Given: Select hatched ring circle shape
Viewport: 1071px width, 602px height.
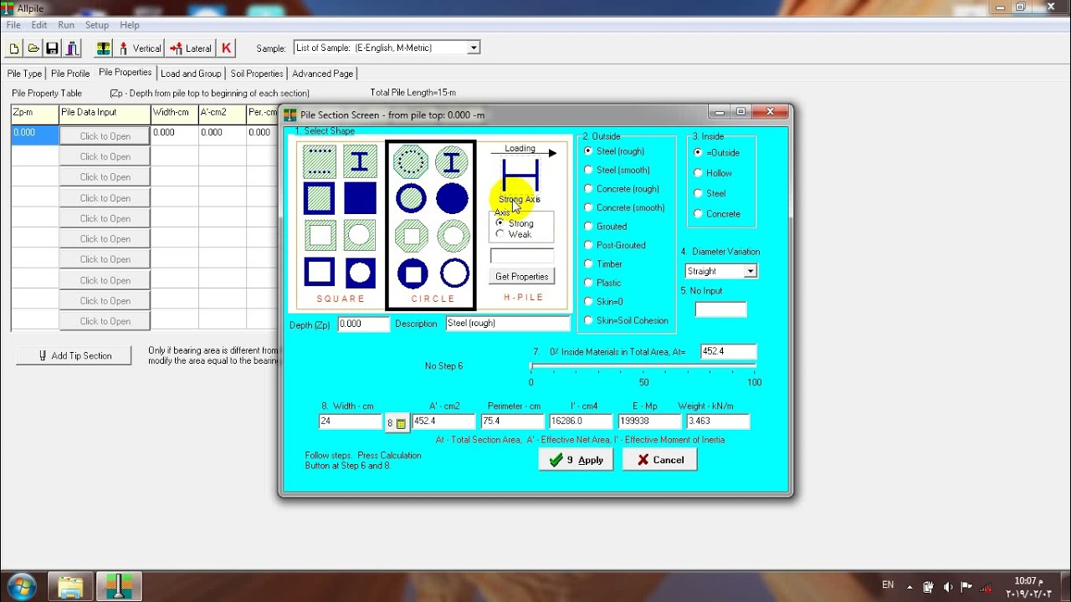Looking at the screenshot, I should 453,235.
